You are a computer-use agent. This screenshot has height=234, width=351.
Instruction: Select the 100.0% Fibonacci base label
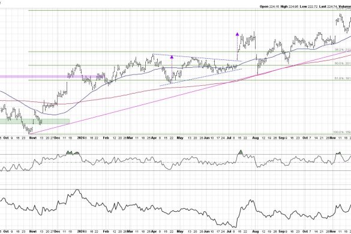(x=342, y=132)
